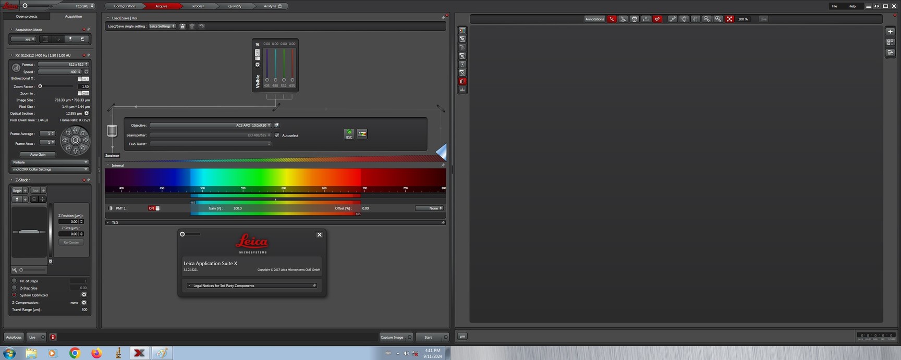
Task: Toggle the Bidirectional X switch
Action: 83,79
